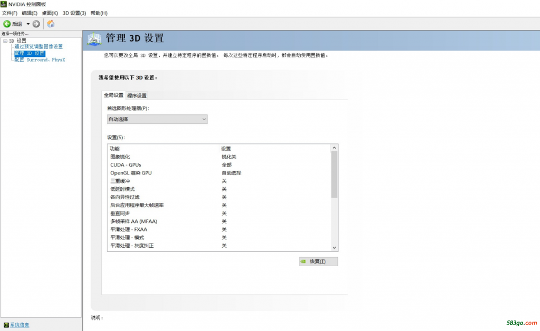Select 通过预览调整图像设置 in the task tree
Viewport: 540px width, 331px height.
pos(38,46)
